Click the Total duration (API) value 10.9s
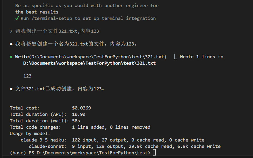Viewport: 253px width, 158px height. pyautogui.click(x=79, y=115)
